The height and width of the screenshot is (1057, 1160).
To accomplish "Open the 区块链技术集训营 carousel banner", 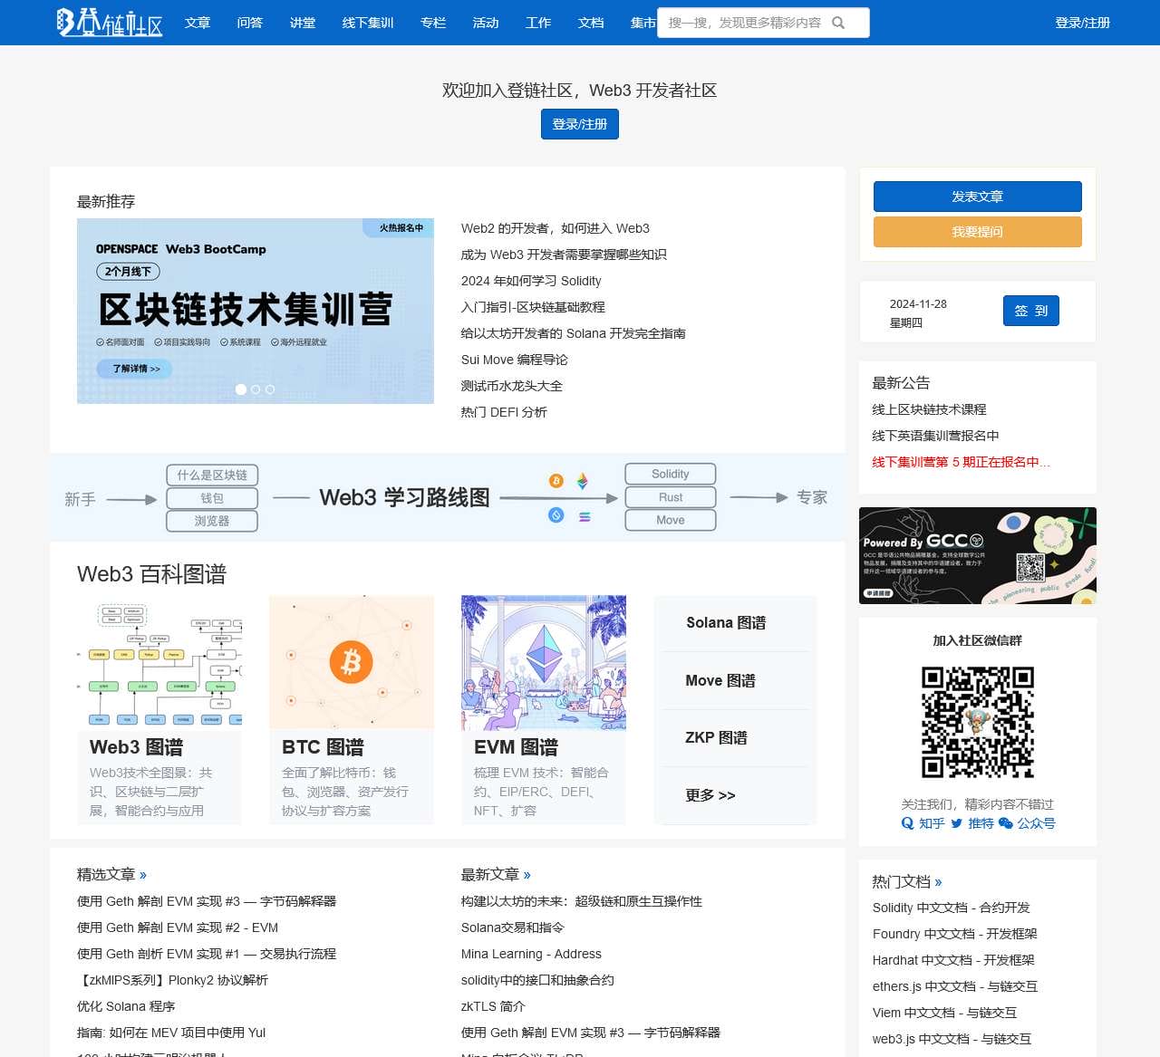I will (256, 311).
